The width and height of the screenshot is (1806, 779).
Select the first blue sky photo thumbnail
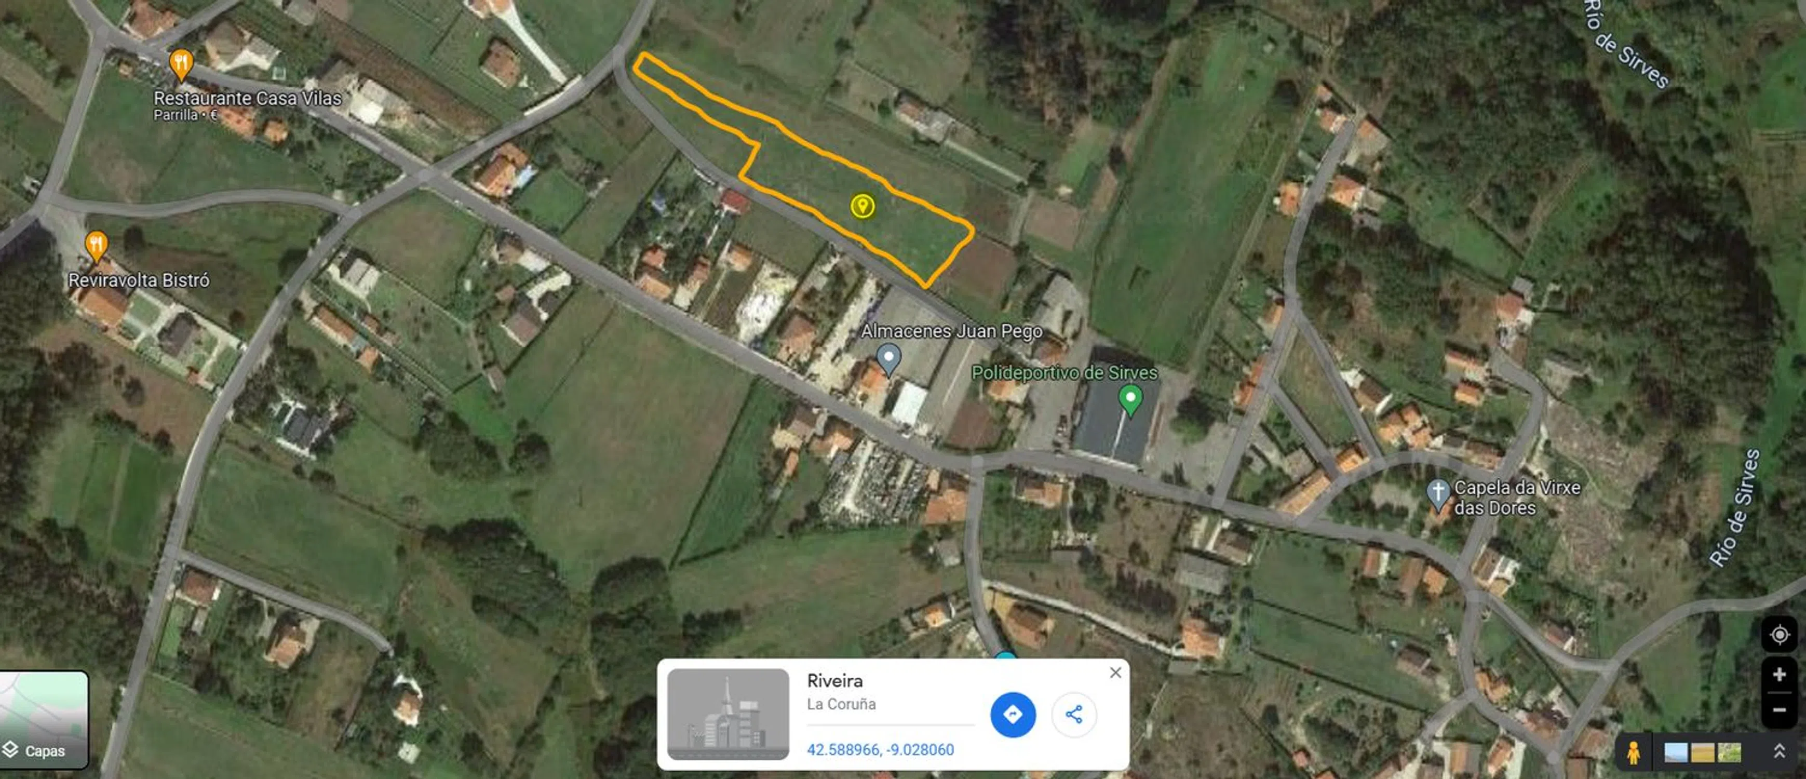(x=1676, y=753)
